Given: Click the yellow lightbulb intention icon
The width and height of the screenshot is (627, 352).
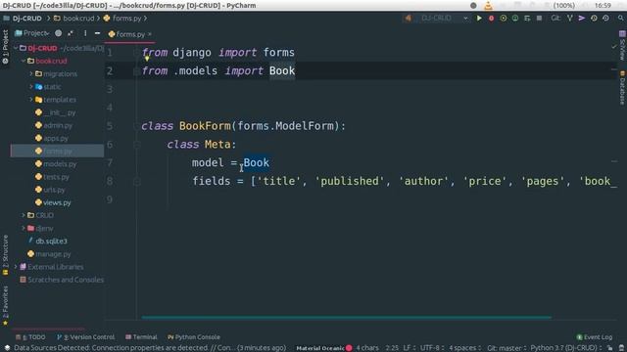Looking at the screenshot, I should point(147,59).
